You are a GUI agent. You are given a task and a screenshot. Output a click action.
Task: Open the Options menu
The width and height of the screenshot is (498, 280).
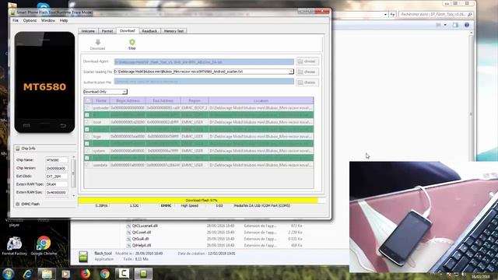[30, 20]
